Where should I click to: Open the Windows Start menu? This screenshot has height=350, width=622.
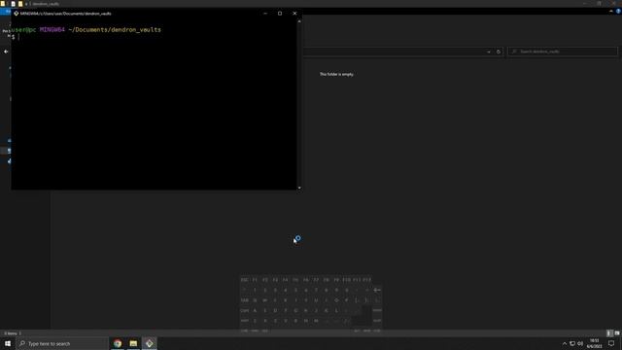click(8, 343)
